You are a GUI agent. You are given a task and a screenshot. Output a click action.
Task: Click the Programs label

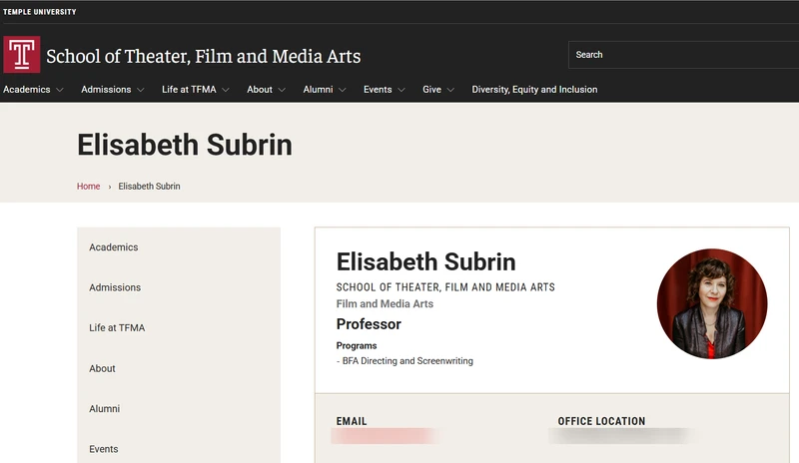tap(357, 346)
